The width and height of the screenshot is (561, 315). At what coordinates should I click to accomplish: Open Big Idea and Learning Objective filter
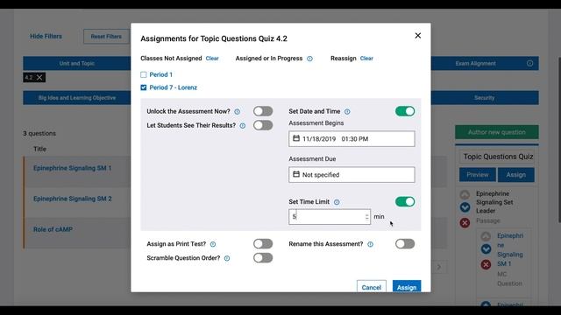tap(77, 98)
